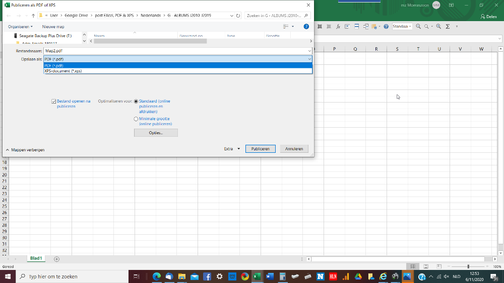504x283 pixels.
Task: Click the blue help icon in dialog
Action: (306, 27)
